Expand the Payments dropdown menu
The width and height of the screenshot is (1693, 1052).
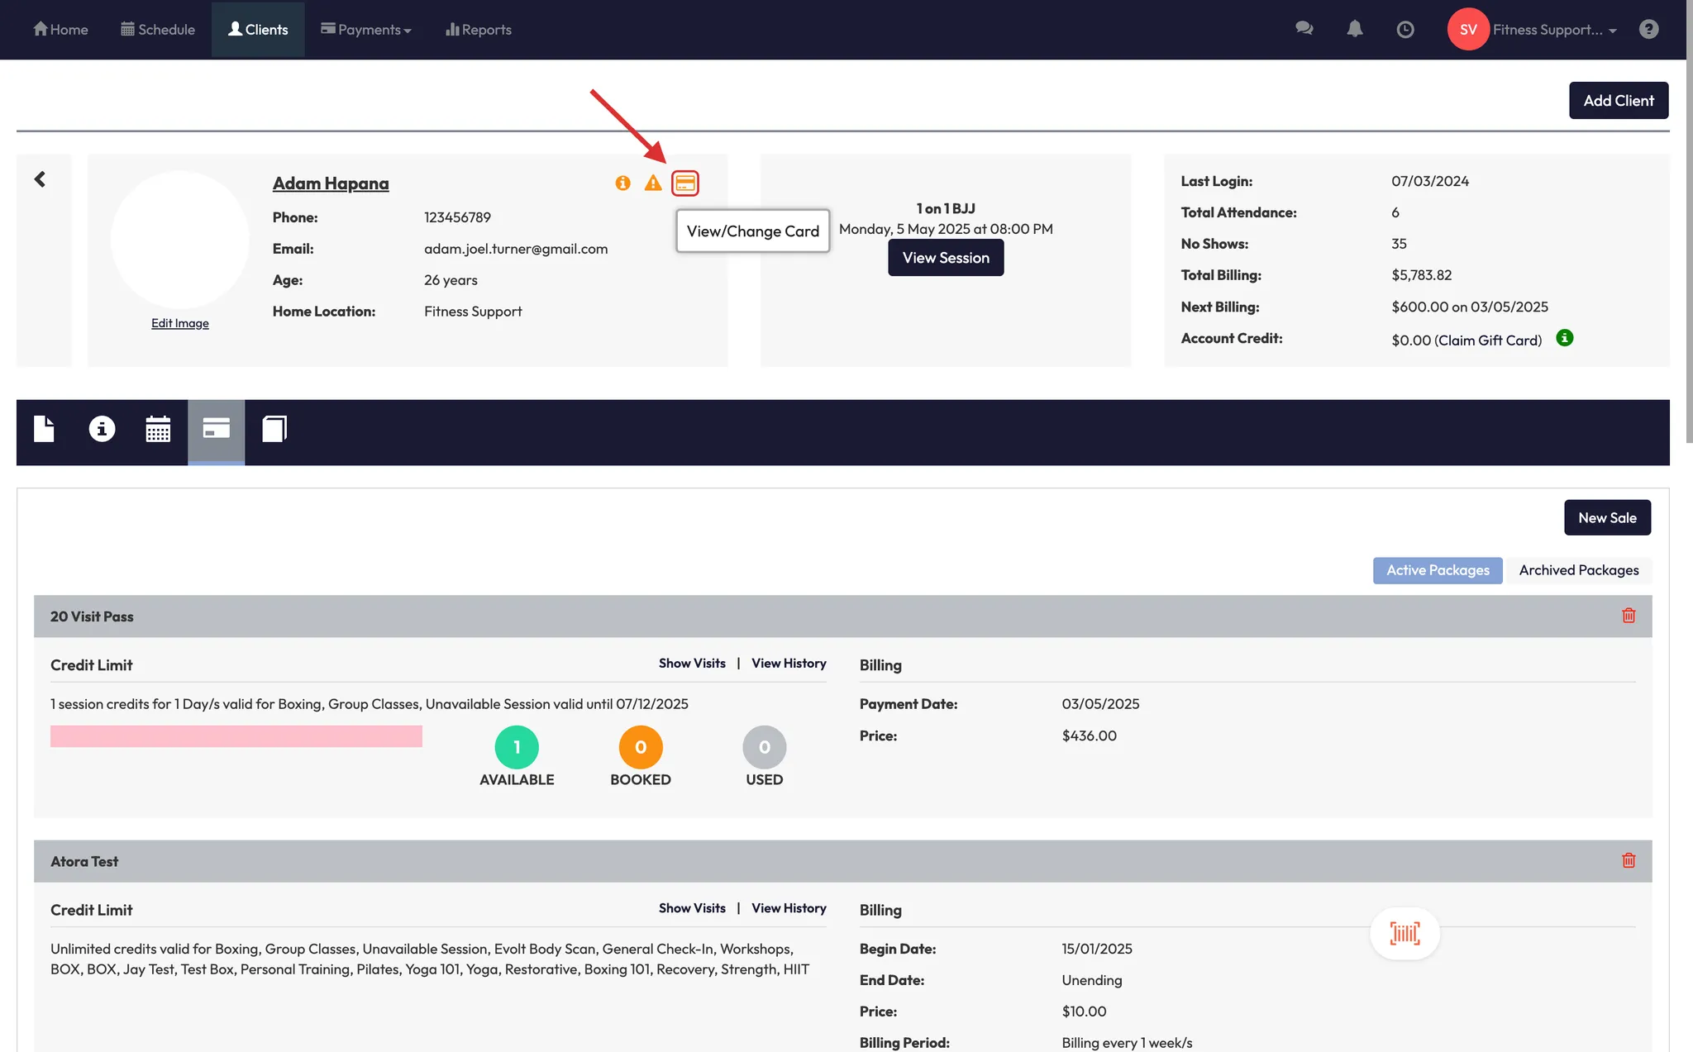(366, 30)
